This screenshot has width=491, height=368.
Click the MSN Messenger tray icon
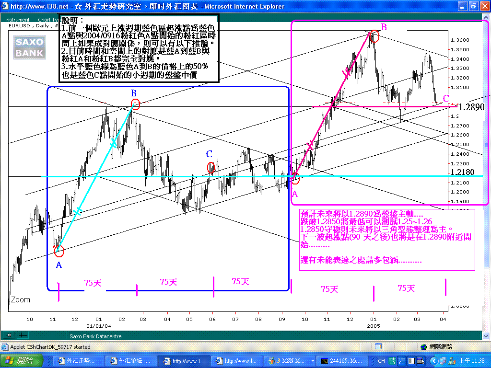[x=452, y=361]
